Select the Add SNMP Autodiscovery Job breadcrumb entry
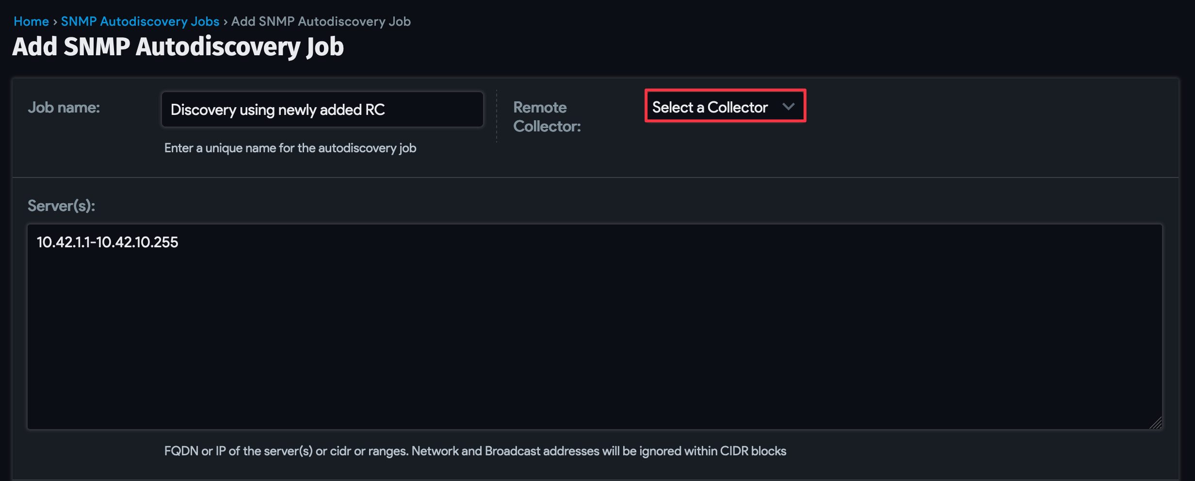Viewport: 1195px width, 481px height. pos(321,21)
